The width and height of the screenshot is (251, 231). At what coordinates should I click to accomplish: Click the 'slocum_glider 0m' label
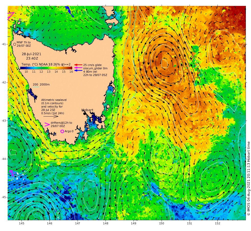[95, 68]
